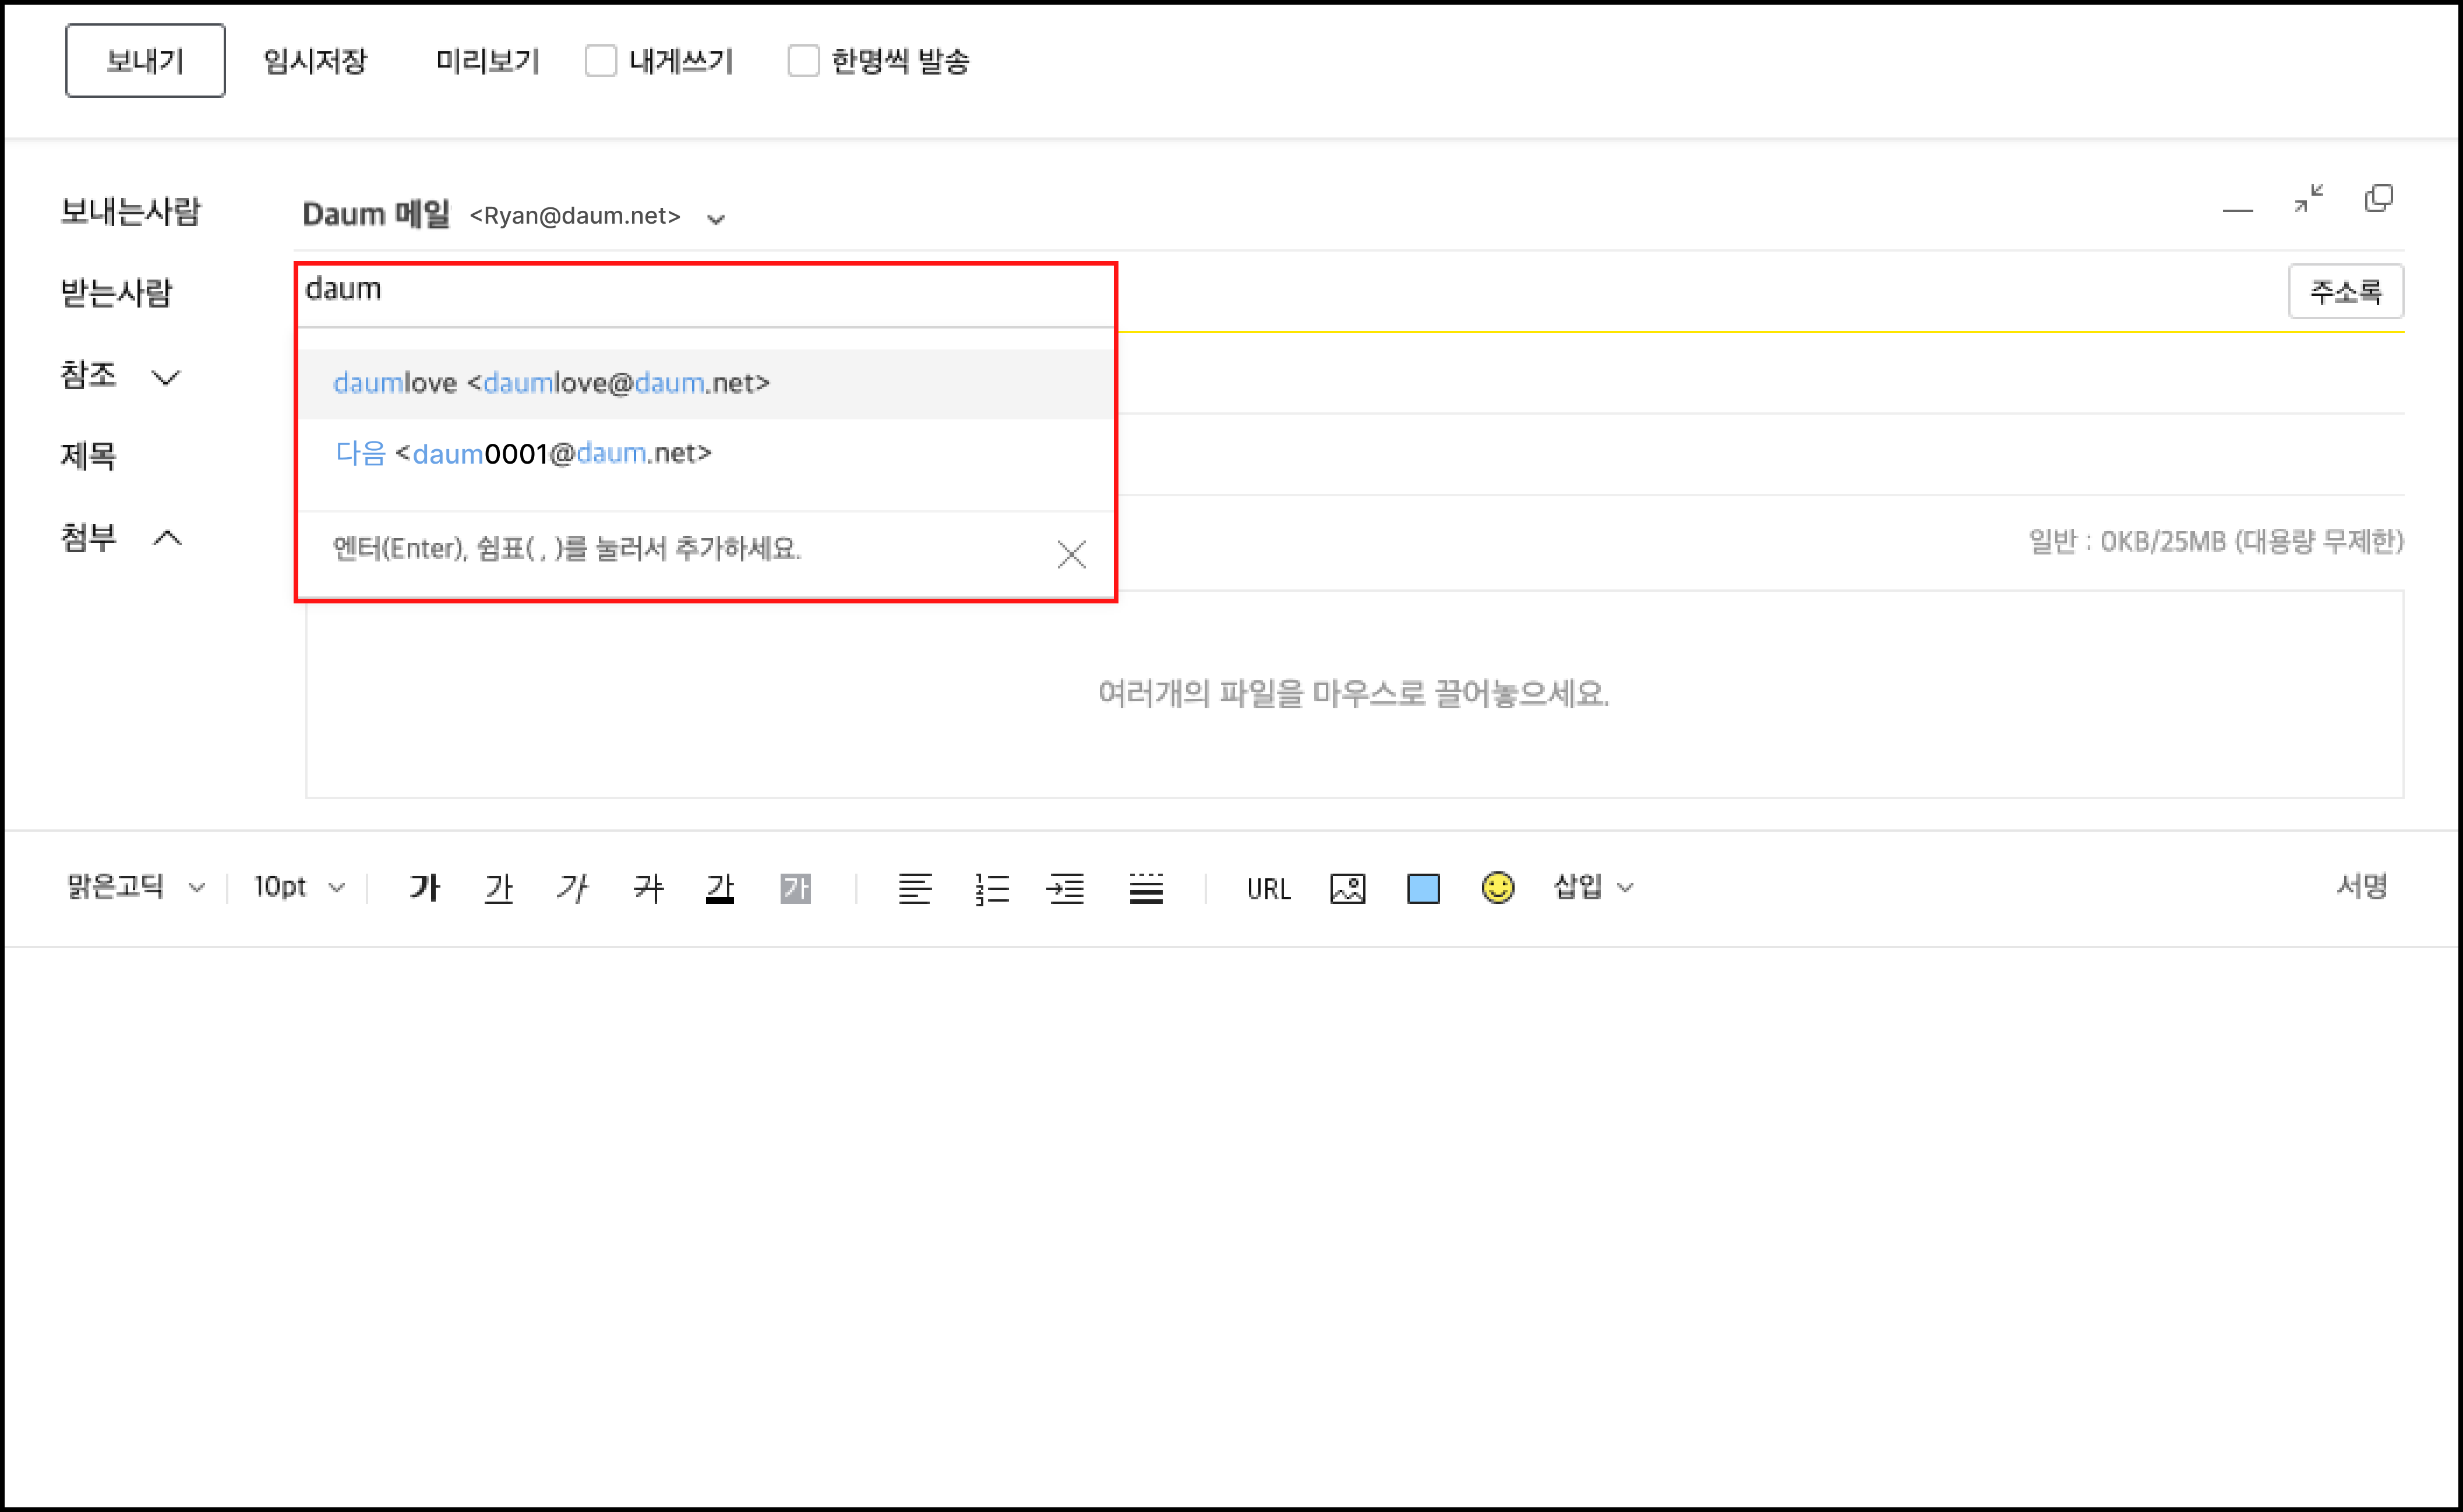Enable the 내게쓰기 checkbox
Screen dimensions: 2463x1512
[x=601, y=61]
